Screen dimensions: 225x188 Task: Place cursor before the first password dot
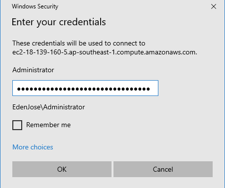tap(17, 89)
